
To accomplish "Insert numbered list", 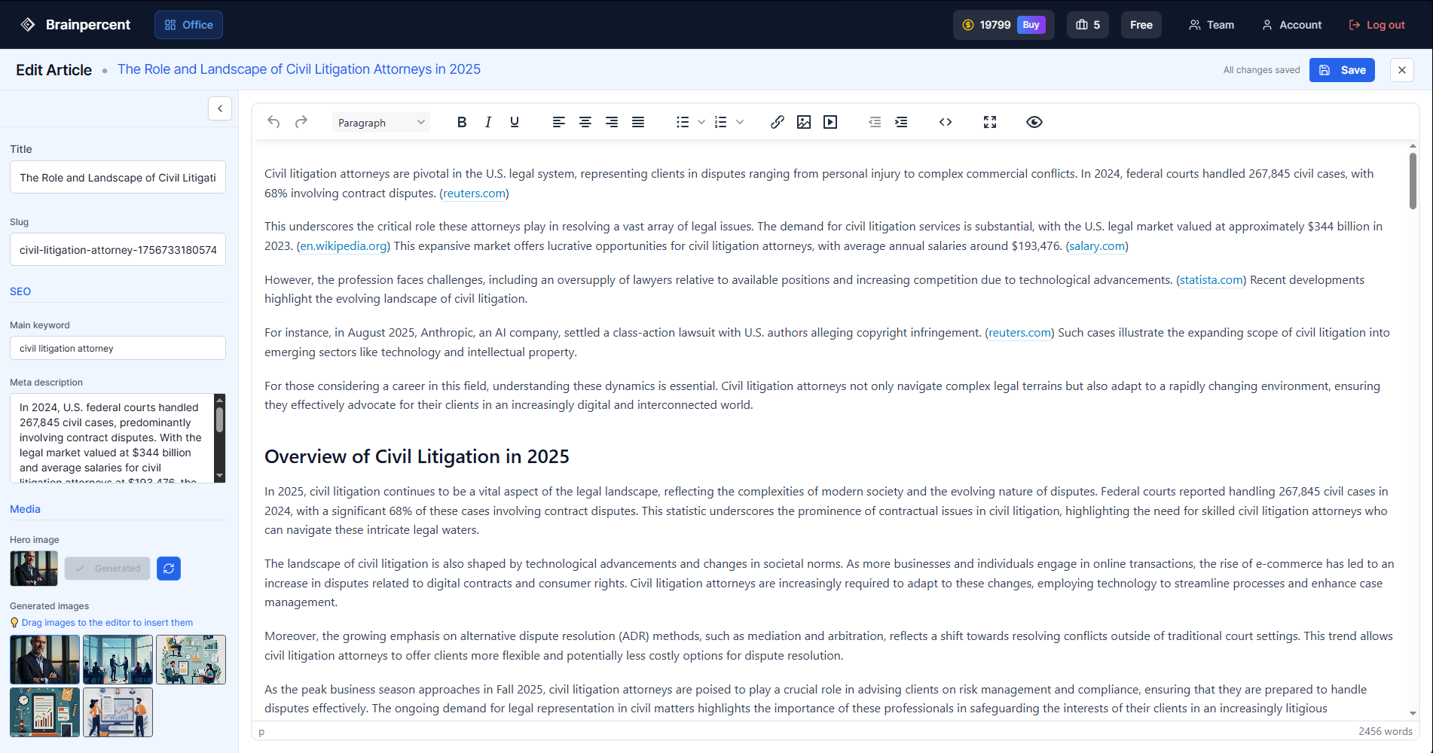I will [721, 122].
